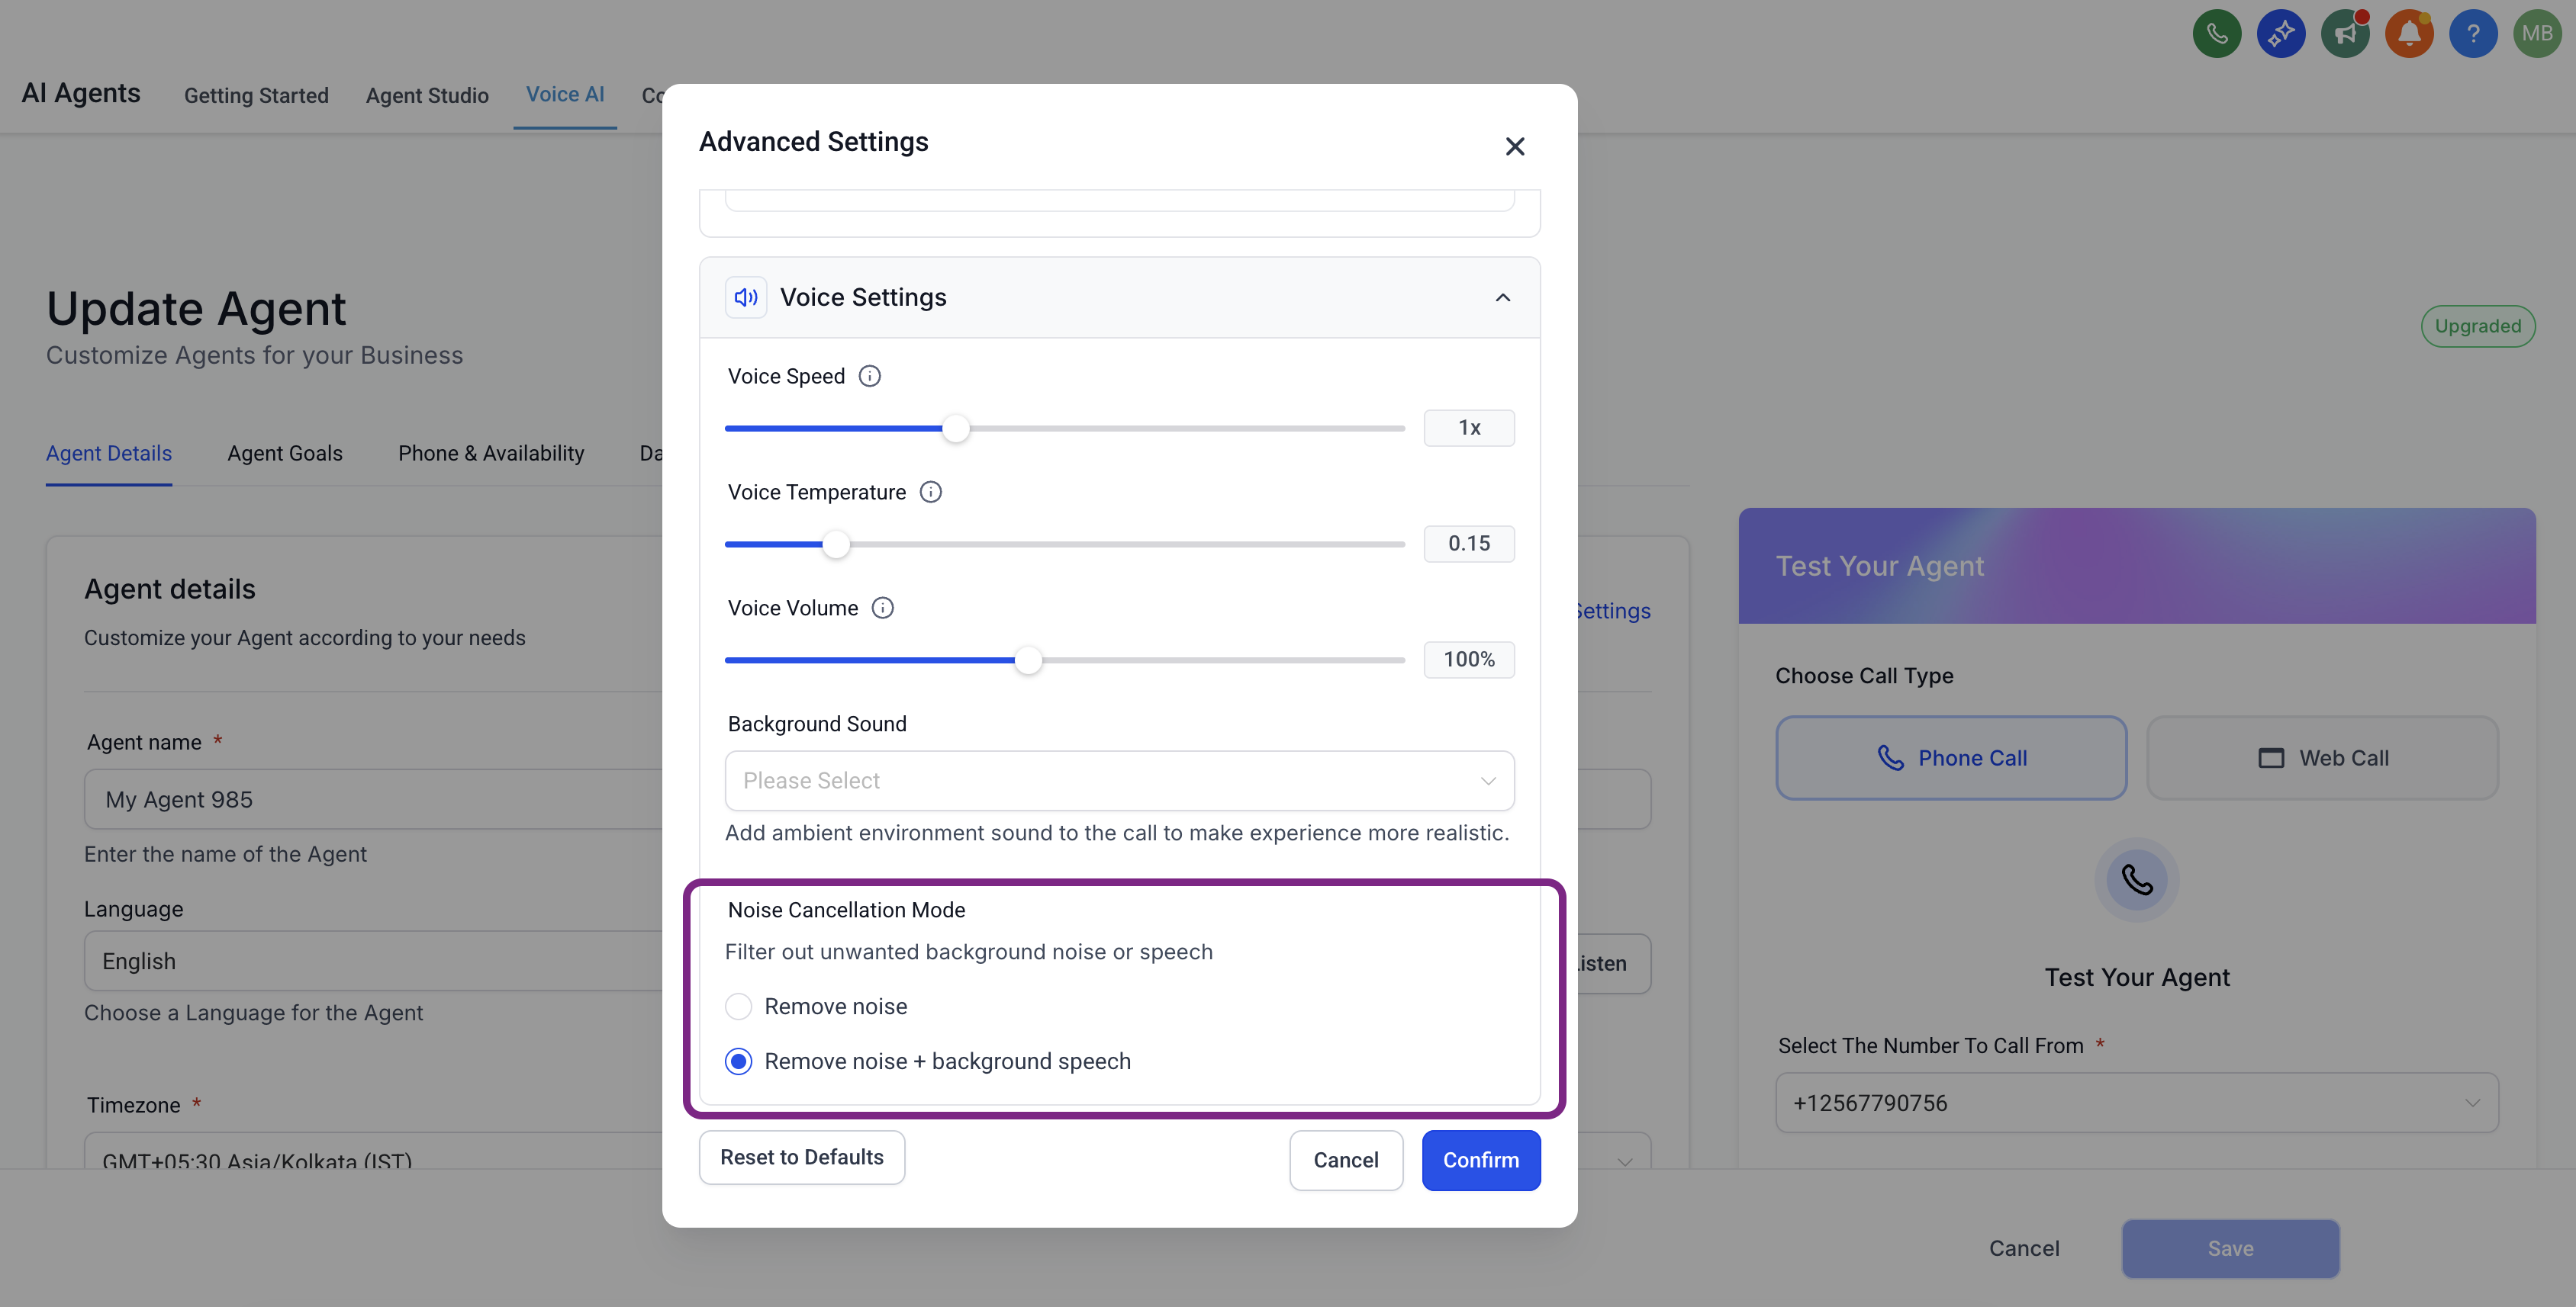2576x1307 pixels.
Task: Click the Confirm button
Action: [1480, 1160]
